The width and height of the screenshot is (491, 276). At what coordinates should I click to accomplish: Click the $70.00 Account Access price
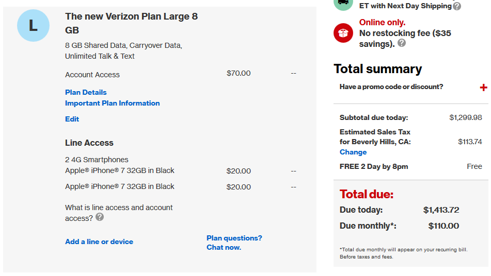click(239, 73)
